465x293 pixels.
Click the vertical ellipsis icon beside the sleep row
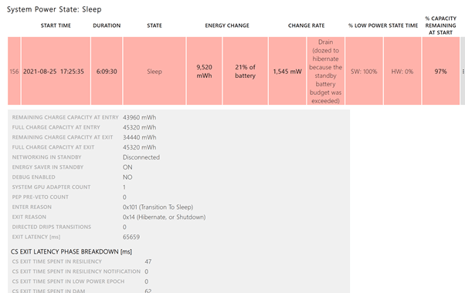(x=463, y=72)
